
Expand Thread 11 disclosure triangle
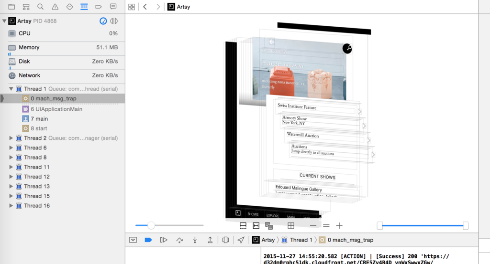(x=11, y=167)
